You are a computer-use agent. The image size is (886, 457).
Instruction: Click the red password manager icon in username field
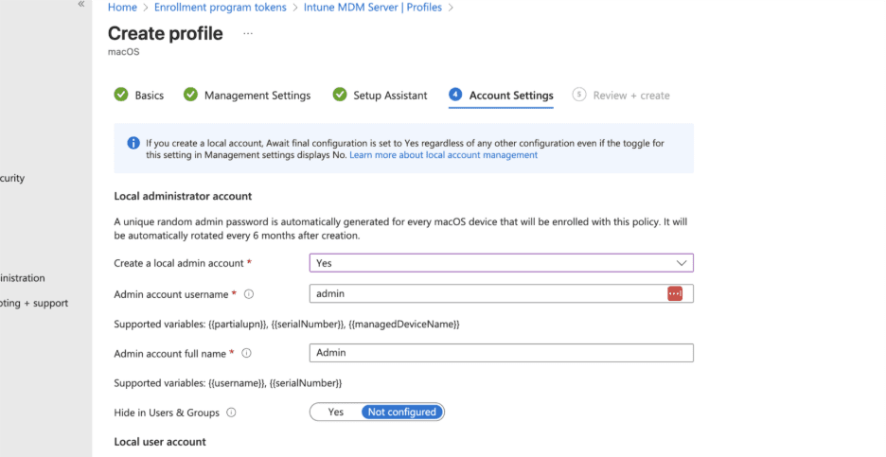(675, 293)
